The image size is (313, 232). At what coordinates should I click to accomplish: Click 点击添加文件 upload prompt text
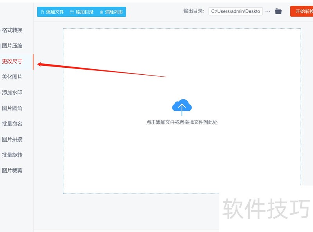click(x=181, y=122)
